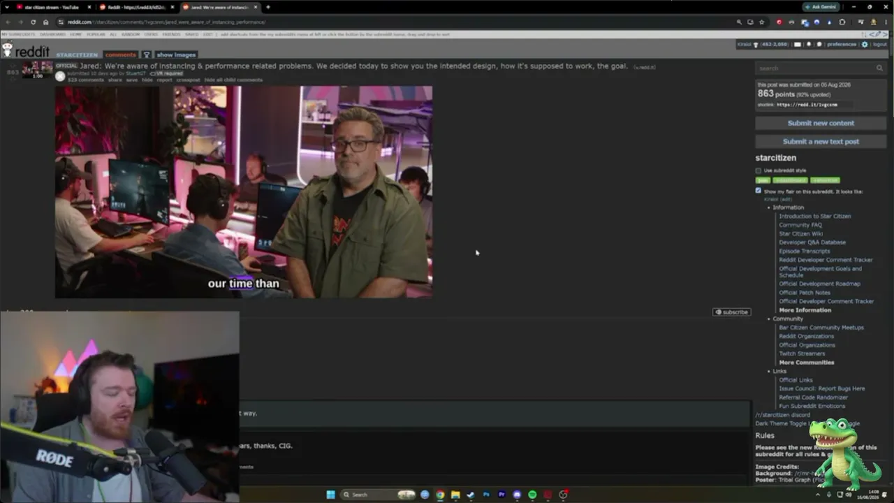Screen dimensions: 894x503
Task: Click 'hide all child comments' link
Action: click(x=233, y=80)
